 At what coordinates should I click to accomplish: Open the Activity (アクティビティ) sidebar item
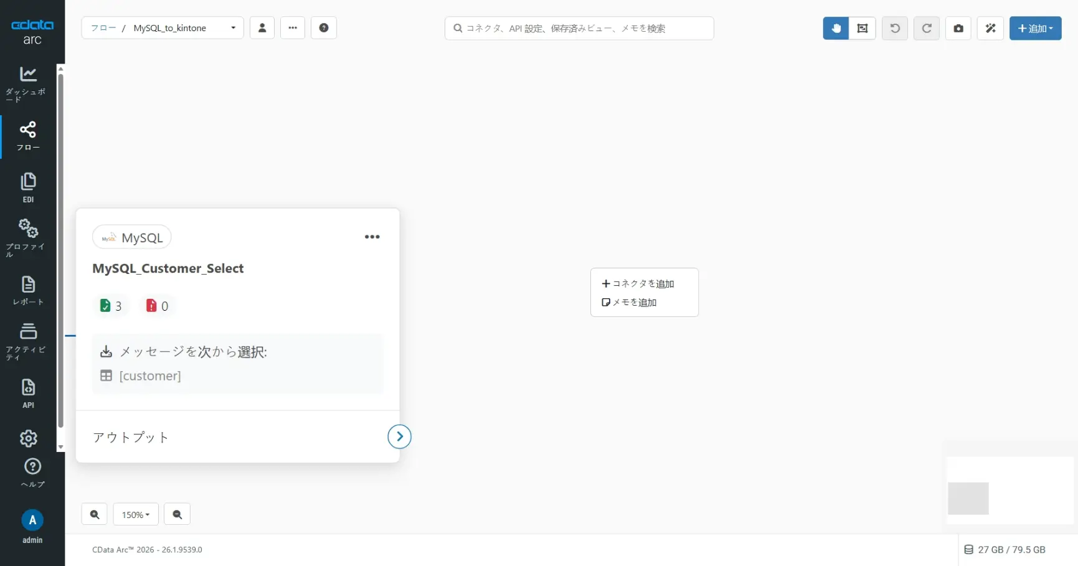28,341
